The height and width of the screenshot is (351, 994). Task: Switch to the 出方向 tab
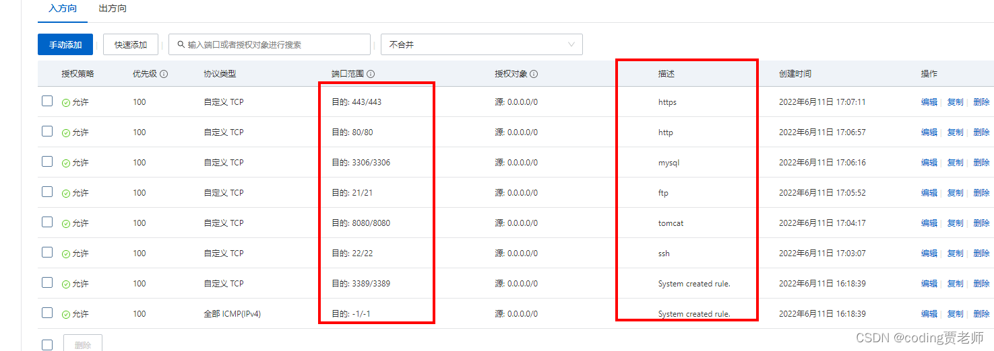coord(113,9)
